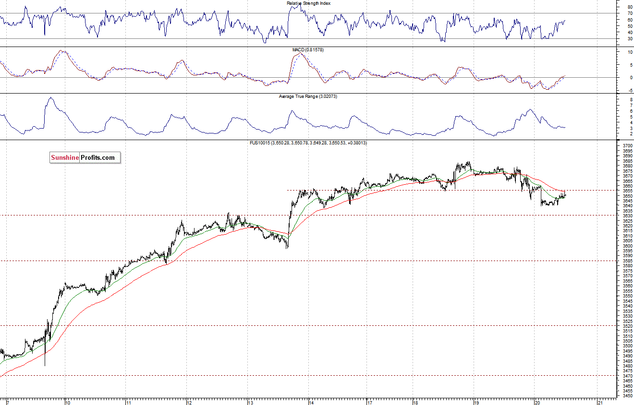Click the 70 level on RSI axis
The height and width of the screenshot is (405, 634).
pos(629,13)
